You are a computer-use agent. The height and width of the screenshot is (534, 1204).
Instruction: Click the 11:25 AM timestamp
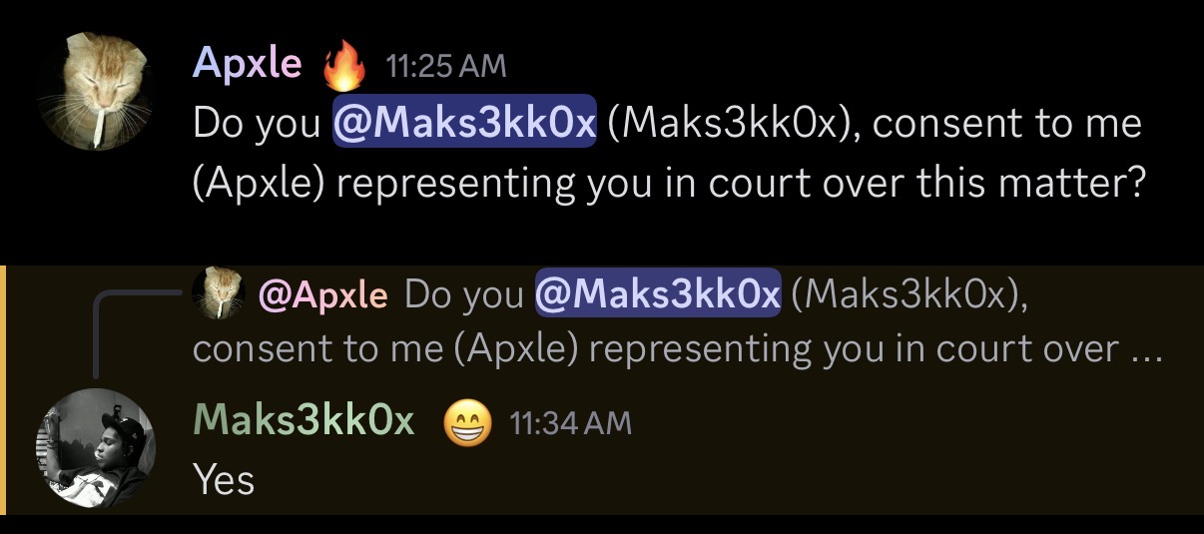click(x=445, y=67)
